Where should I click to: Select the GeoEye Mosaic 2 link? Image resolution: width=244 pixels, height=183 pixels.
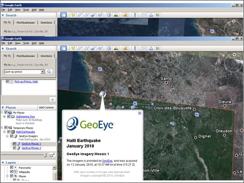point(31,148)
